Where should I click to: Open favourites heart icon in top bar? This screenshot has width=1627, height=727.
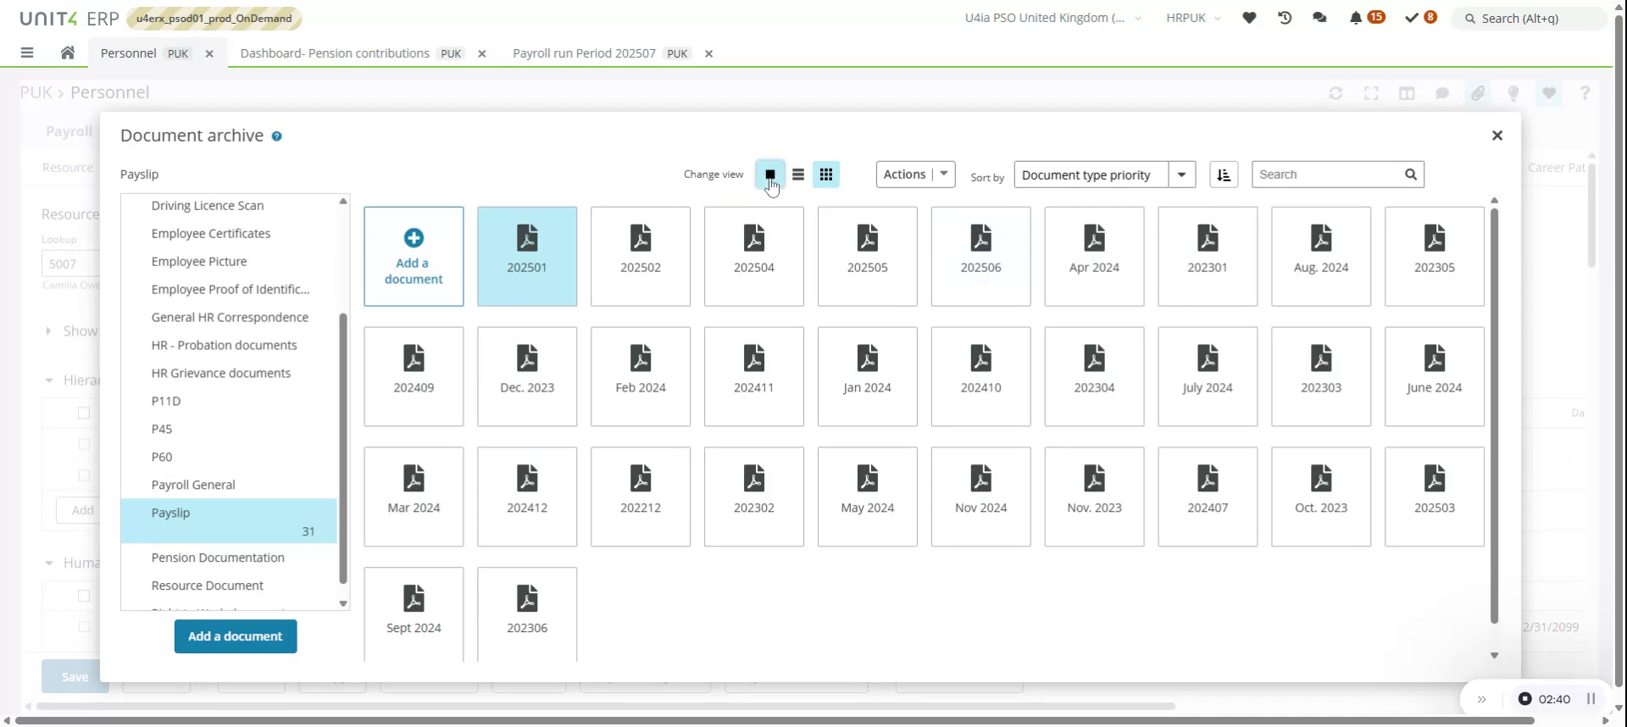[x=1249, y=18]
